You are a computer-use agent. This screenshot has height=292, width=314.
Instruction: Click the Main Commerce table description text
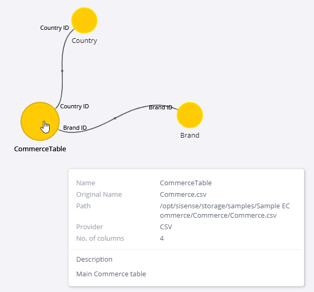(x=111, y=274)
